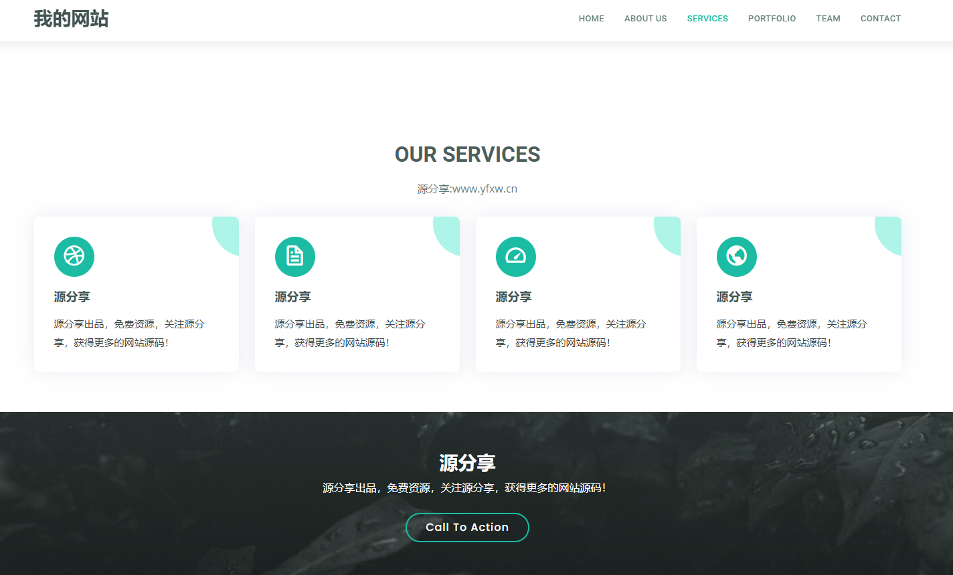Viewport: 953px width, 575px height.
Task: Open the CONTACT nav link
Action: [x=880, y=19]
